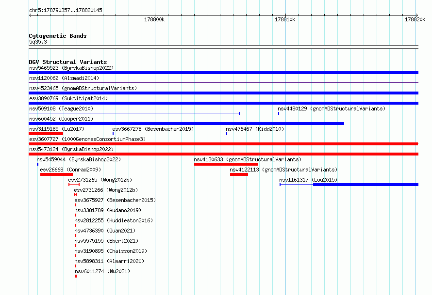Select the 5q35.3 band label
The width and height of the screenshot is (432, 295).
click(38, 42)
